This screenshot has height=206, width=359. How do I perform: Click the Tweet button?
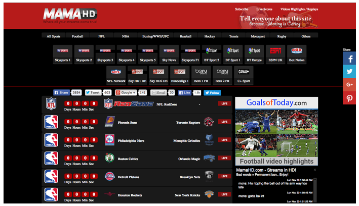point(93,92)
